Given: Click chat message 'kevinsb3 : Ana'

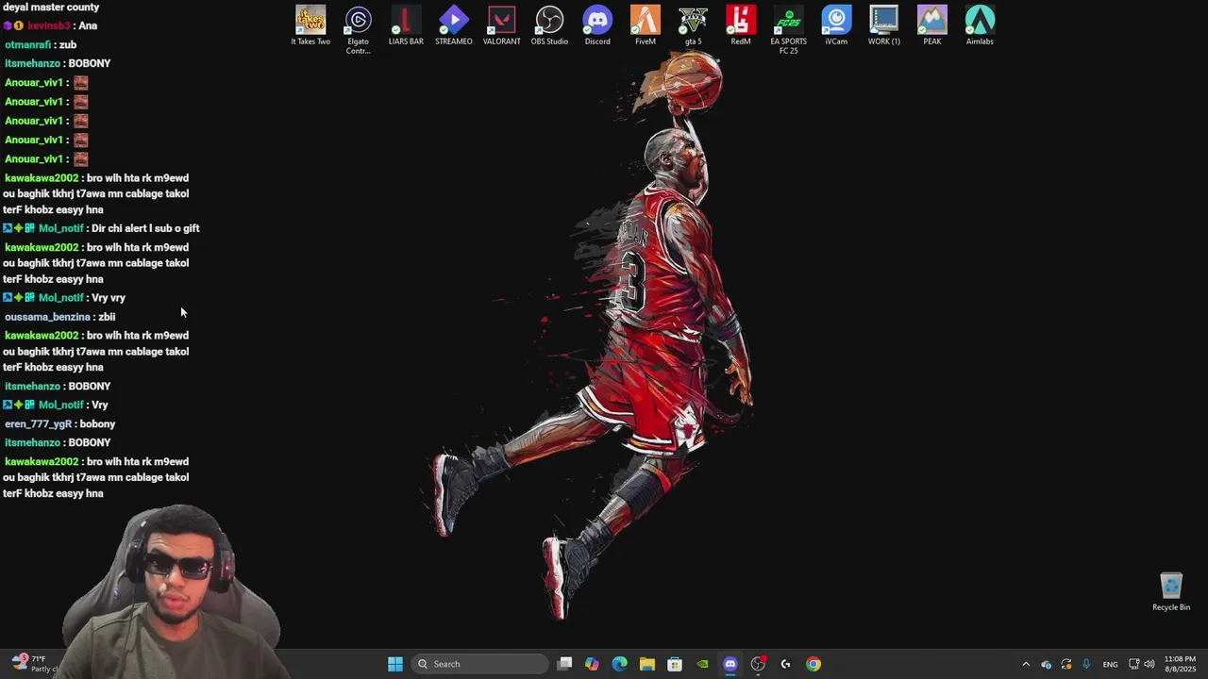Looking at the screenshot, I should click(50, 25).
